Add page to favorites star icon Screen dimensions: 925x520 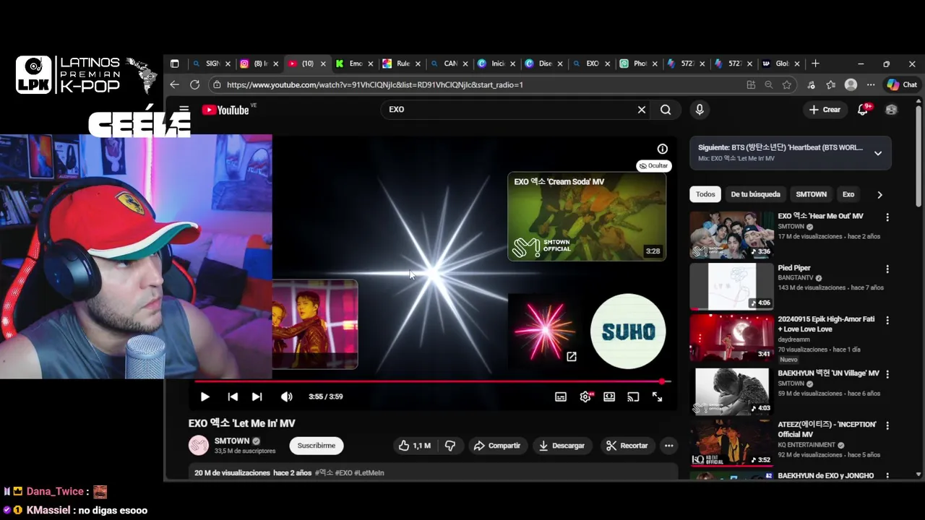click(x=786, y=84)
